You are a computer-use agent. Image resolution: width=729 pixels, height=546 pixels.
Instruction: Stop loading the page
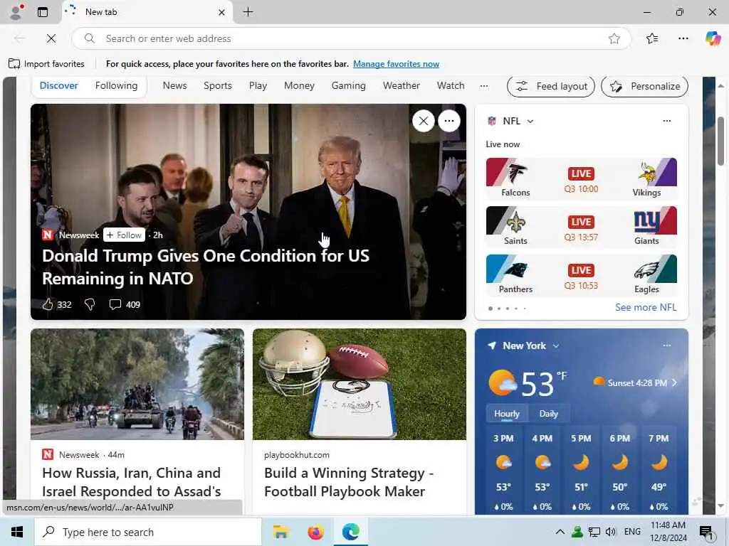(51, 38)
